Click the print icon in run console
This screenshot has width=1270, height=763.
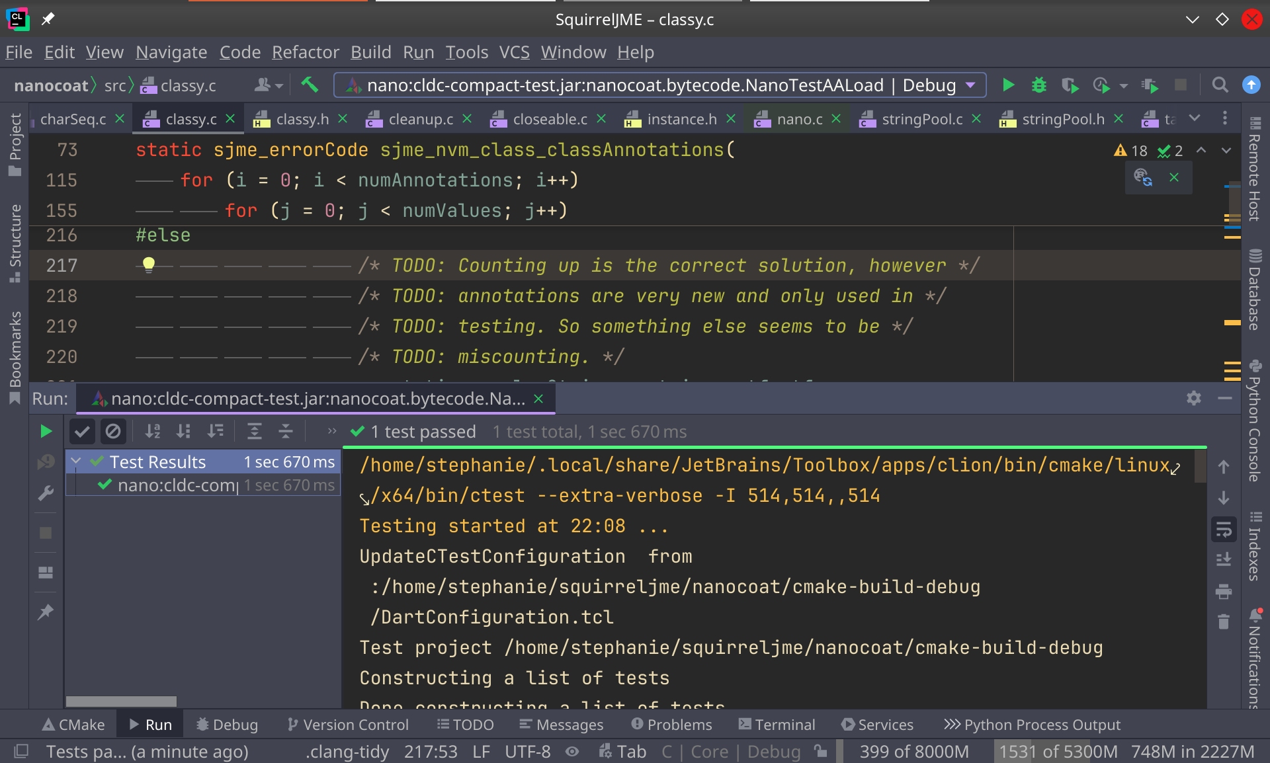[x=1223, y=591]
